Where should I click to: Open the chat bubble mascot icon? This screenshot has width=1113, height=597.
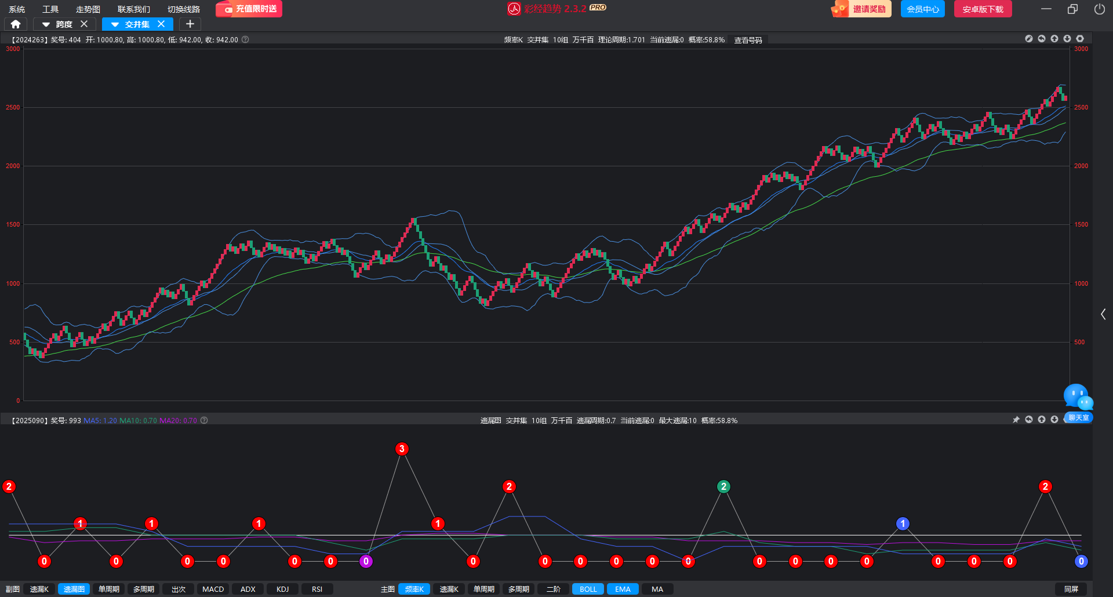point(1078,397)
